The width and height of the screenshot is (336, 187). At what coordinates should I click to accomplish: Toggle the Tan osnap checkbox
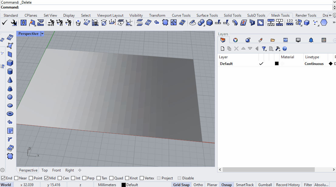(x=98, y=178)
